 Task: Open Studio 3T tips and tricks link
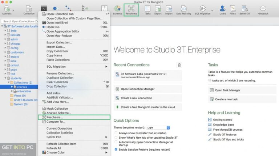[228, 139]
